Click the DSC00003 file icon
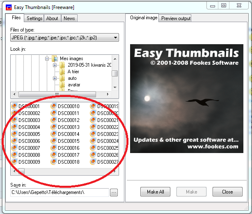 tap(14, 120)
